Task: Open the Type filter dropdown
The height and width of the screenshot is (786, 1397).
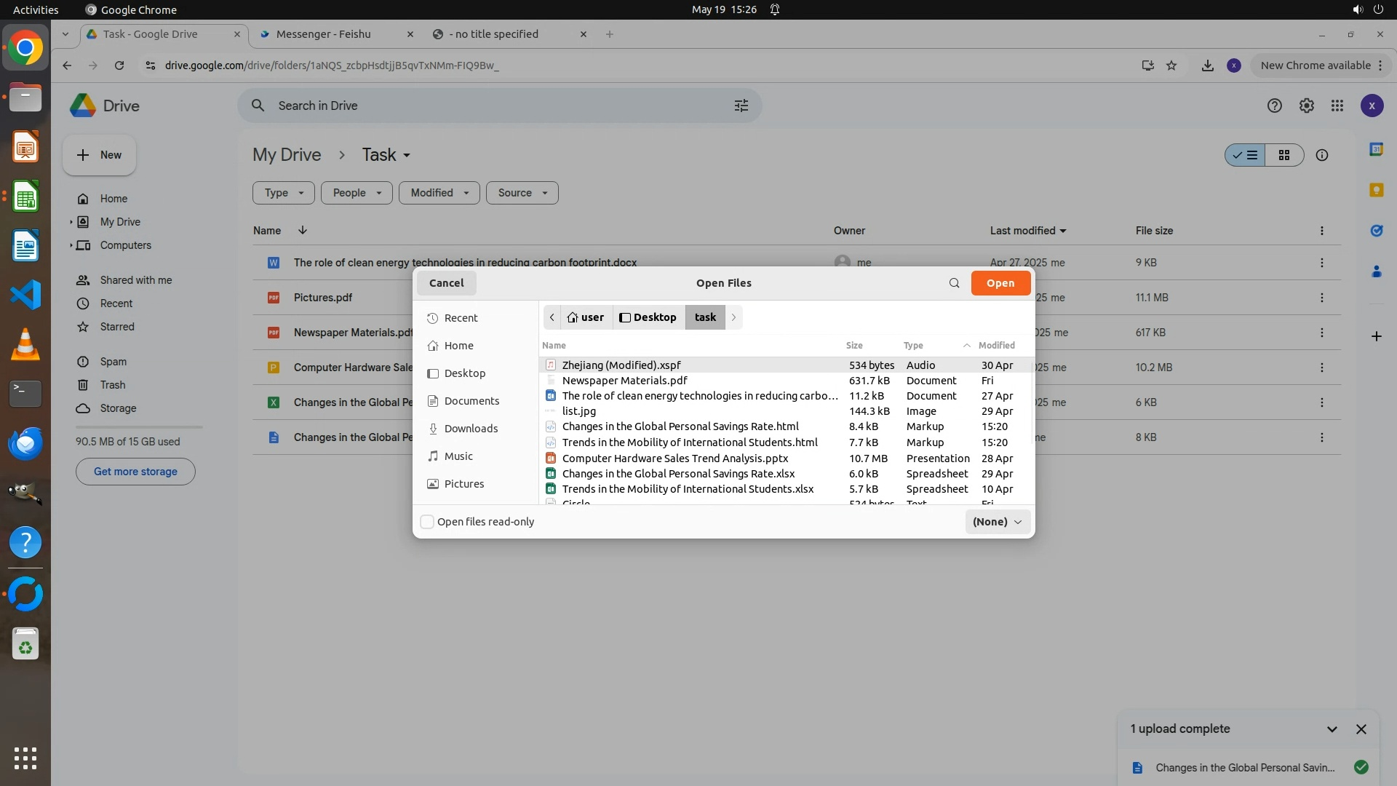Action: point(283,193)
